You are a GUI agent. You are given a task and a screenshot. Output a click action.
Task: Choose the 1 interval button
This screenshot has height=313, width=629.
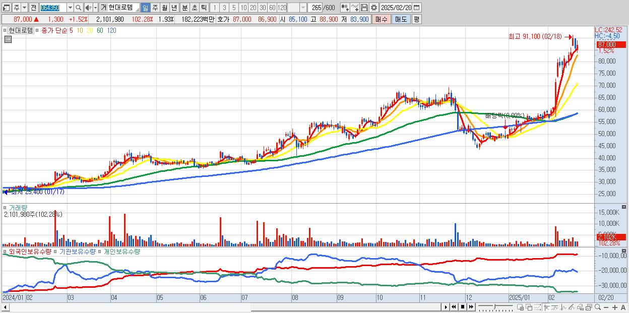[214, 8]
